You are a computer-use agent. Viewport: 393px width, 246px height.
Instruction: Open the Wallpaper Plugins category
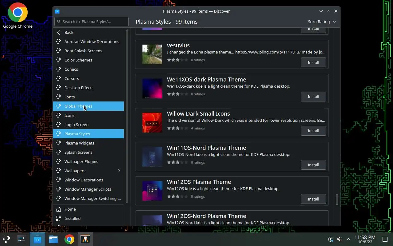coord(88,161)
